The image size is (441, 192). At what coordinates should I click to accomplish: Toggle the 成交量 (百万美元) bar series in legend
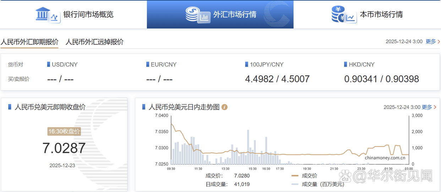318,184
